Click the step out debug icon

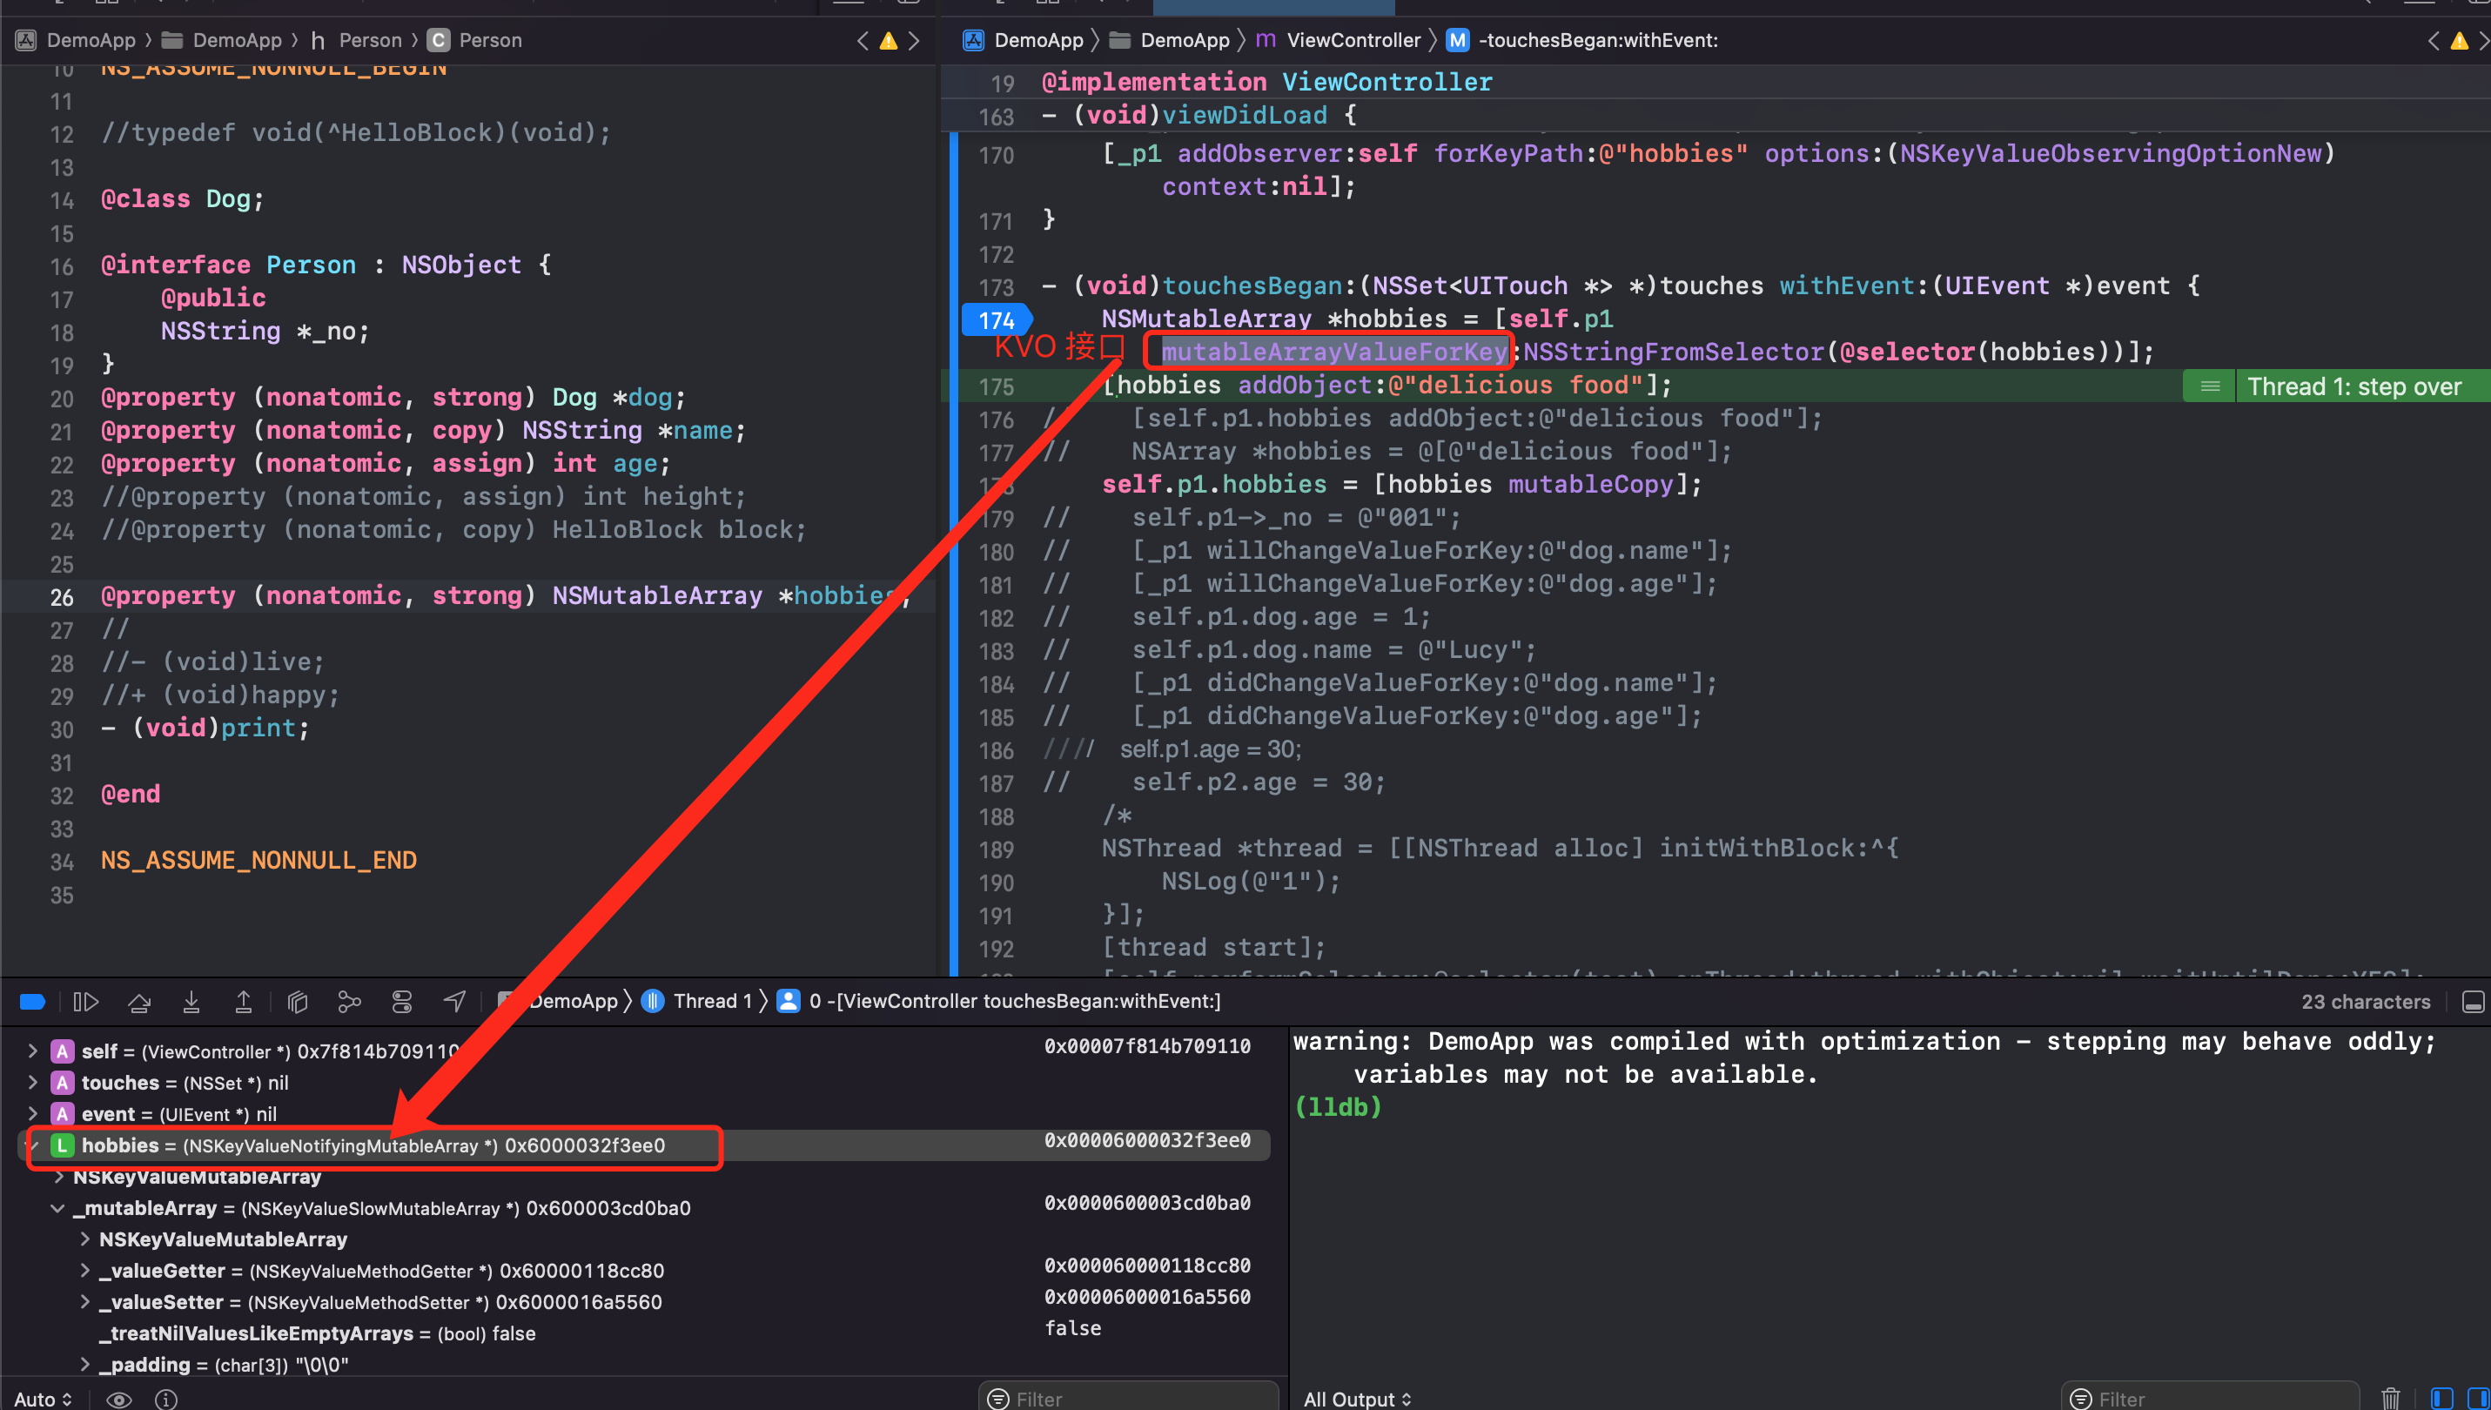coord(244,1001)
